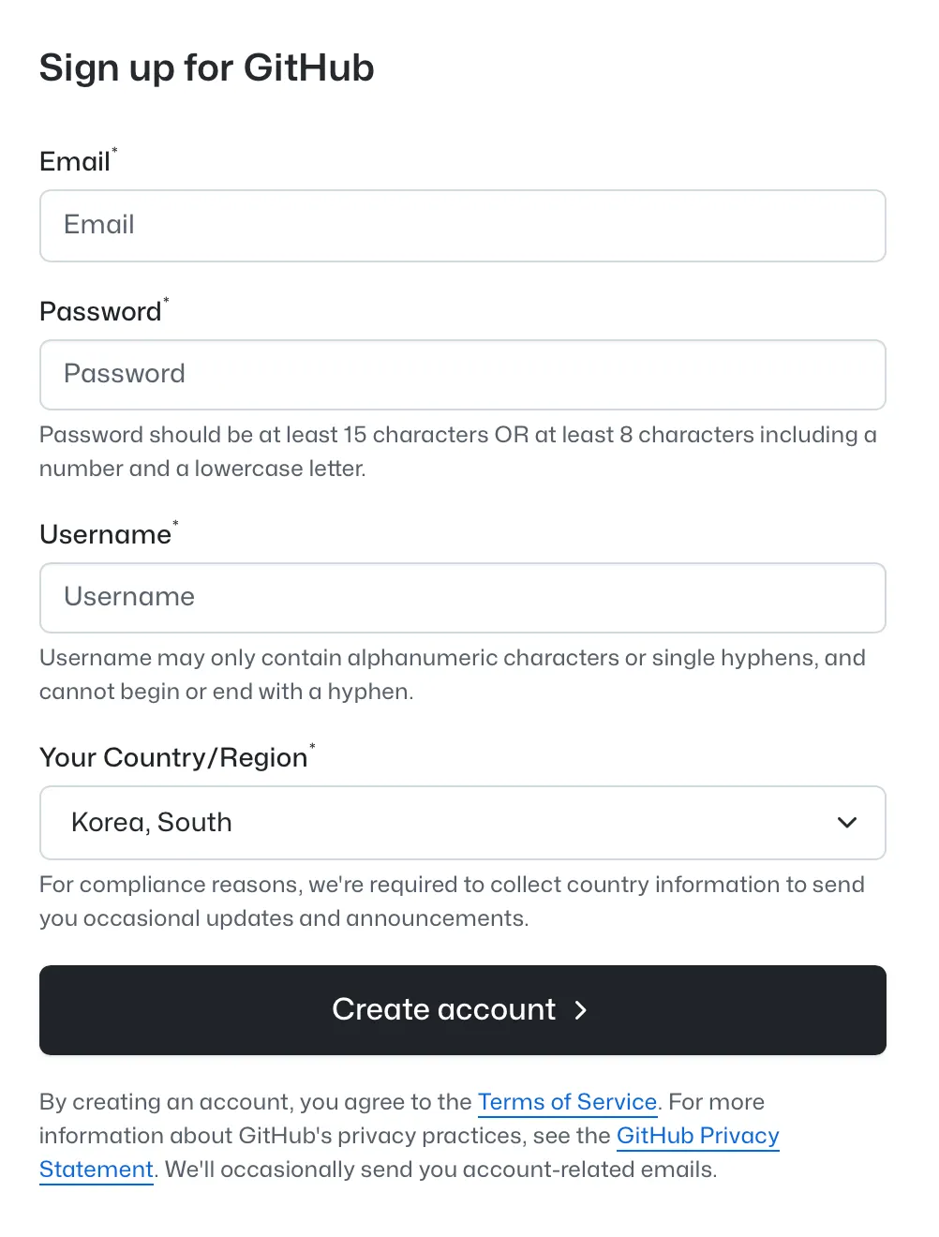Click the Sign up for GitHub heading

(207, 68)
